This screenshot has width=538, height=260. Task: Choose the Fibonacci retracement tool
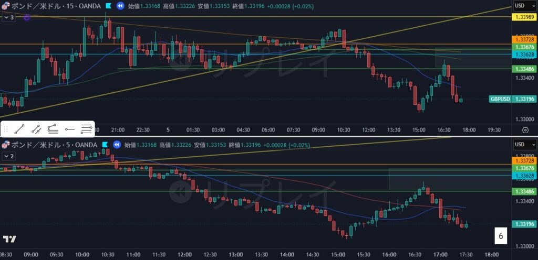coord(86,128)
